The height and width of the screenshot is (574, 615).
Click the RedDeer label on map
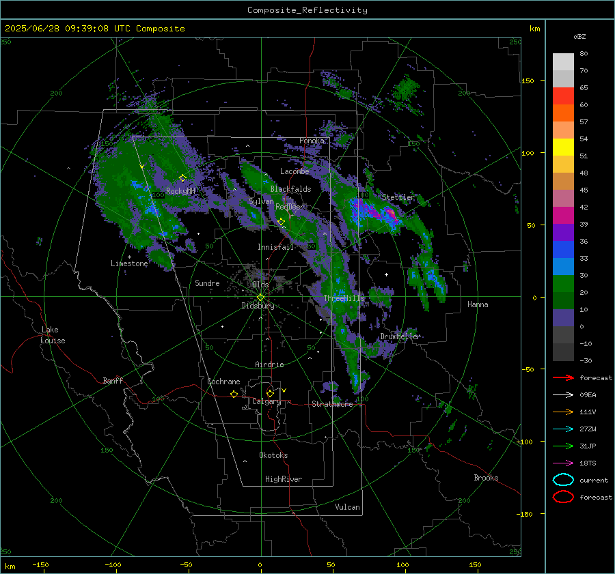290,207
